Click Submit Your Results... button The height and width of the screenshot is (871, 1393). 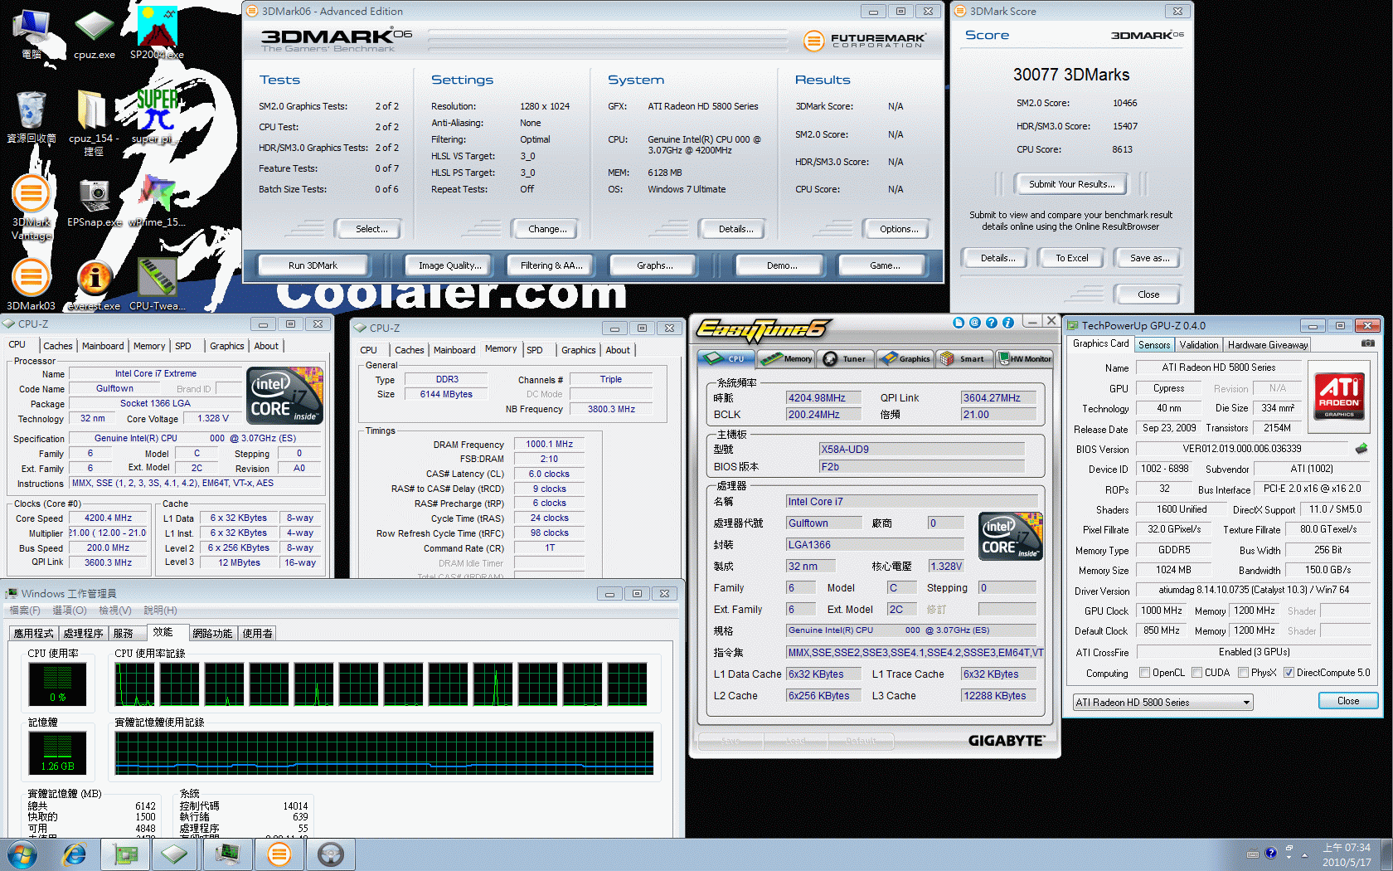(x=1072, y=184)
